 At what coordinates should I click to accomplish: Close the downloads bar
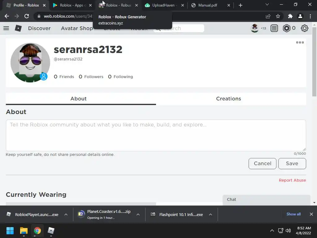pyautogui.click(x=311, y=214)
